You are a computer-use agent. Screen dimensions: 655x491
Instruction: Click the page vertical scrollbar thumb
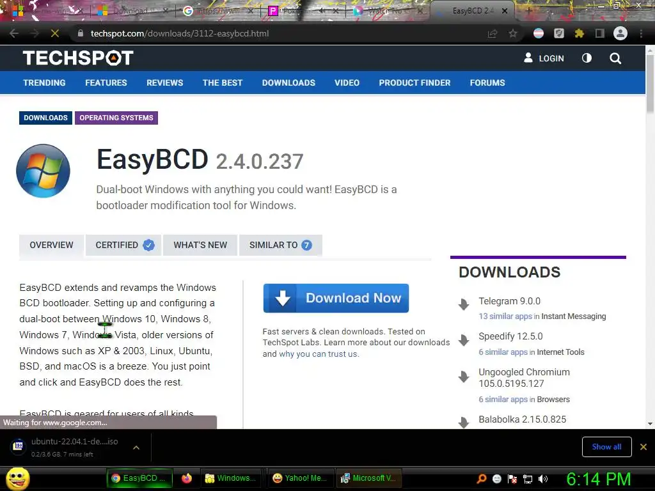click(650, 84)
